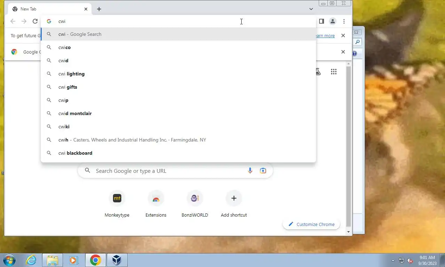Image resolution: width=445 pixels, height=267 pixels.
Task: Open the Monkeytype shortcut
Action: tap(117, 204)
